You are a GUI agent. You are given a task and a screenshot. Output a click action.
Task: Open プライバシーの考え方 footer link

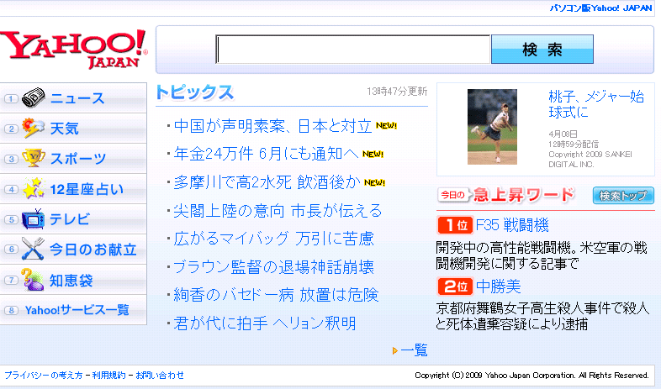(x=44, y=375)
